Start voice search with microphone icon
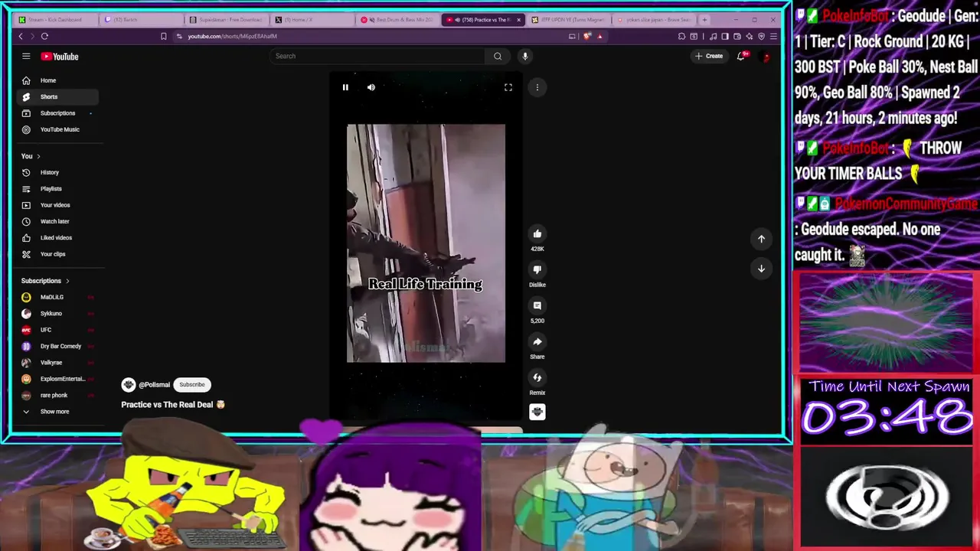This screenshot has height=551, width=980. (525, 56)
